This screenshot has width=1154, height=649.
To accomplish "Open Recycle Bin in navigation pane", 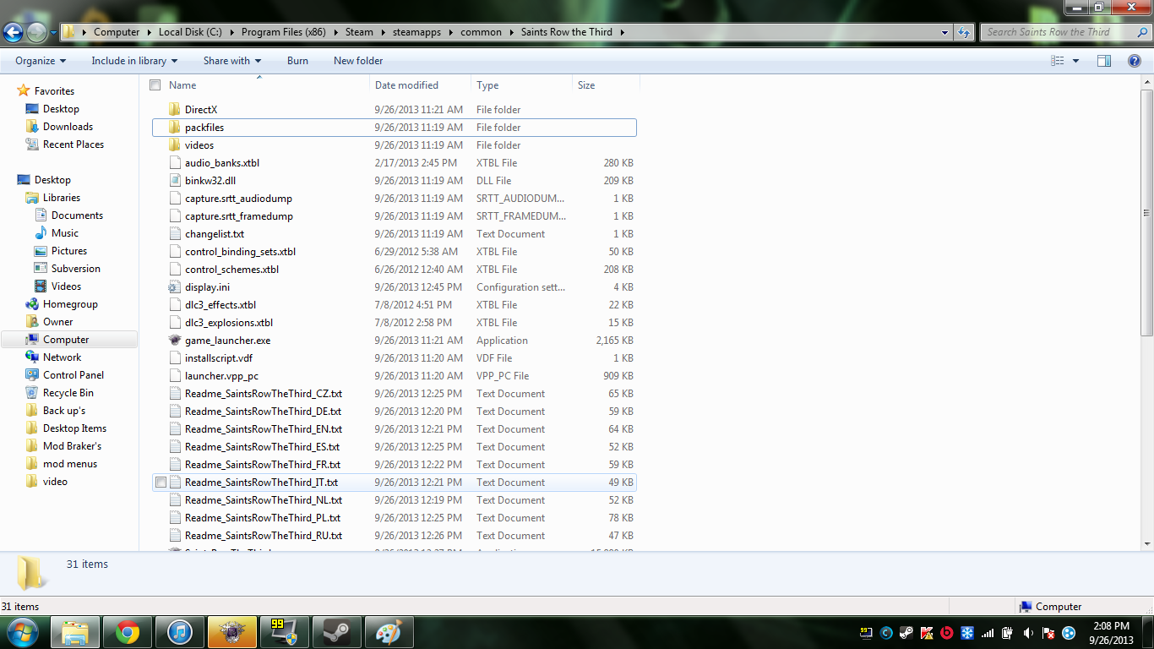I will click(68, 393).
